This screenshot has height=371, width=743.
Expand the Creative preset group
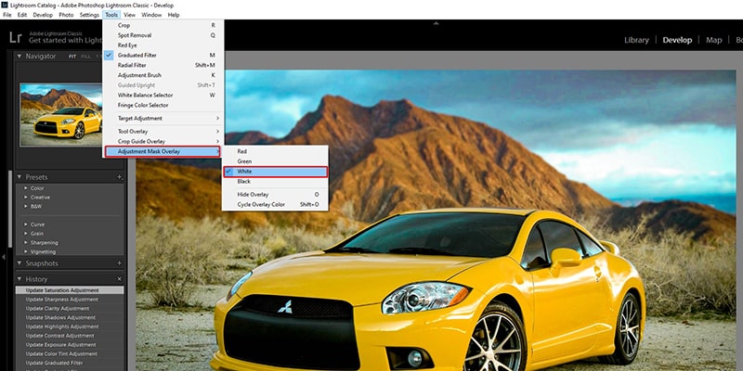coord(26,198)
